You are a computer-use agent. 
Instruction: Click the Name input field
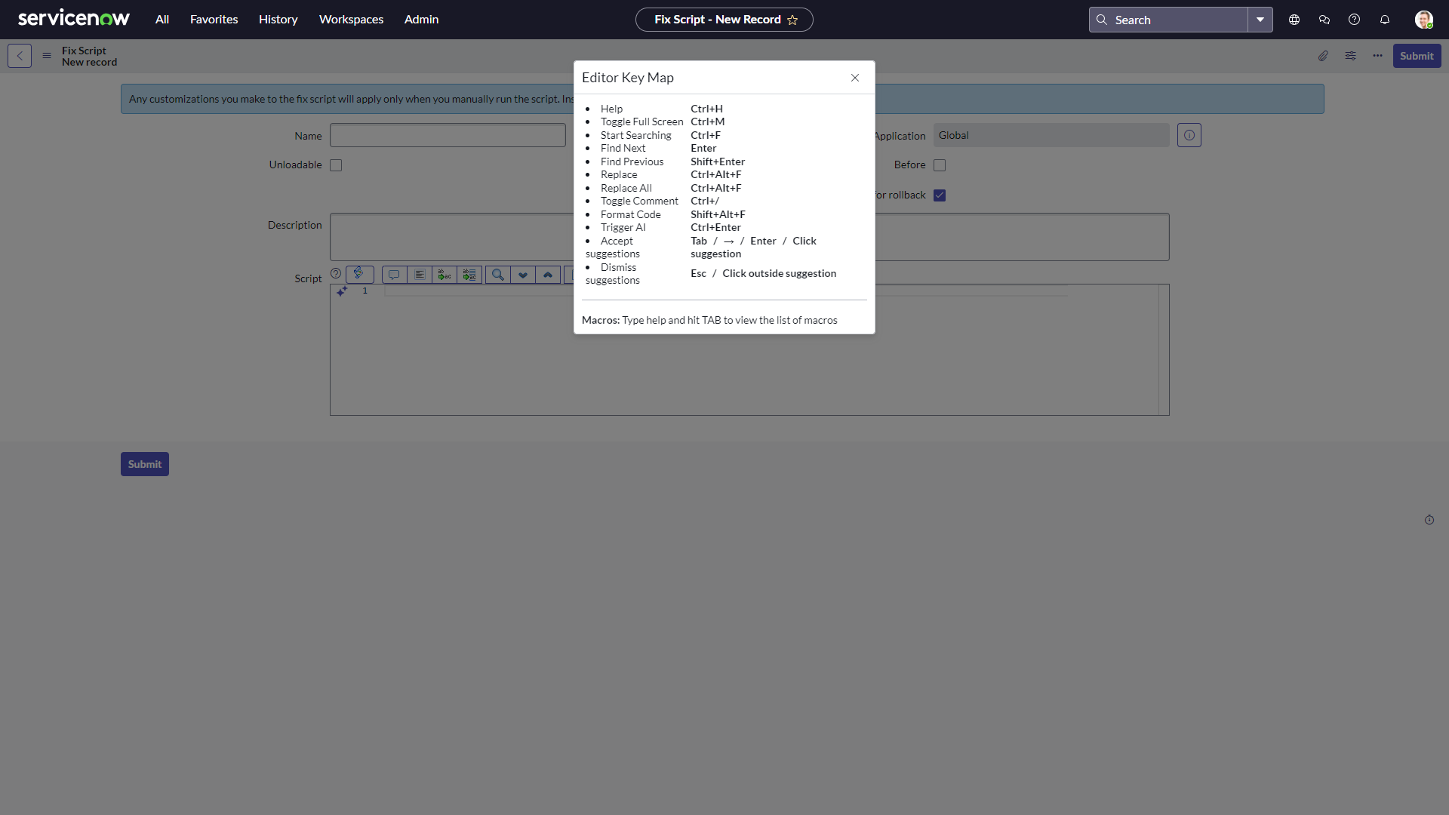tap(448, 136)
